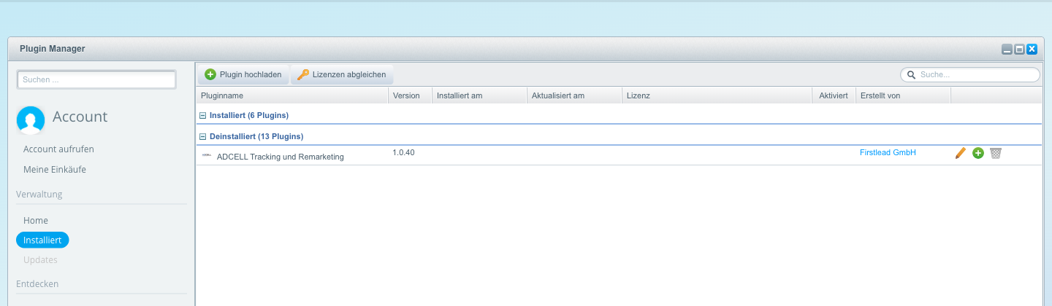The height and width of the screenshot is (306, 1052).
Task: Focus the plugin list 'Suche...' search field
Action: click(x=969, y=74)
